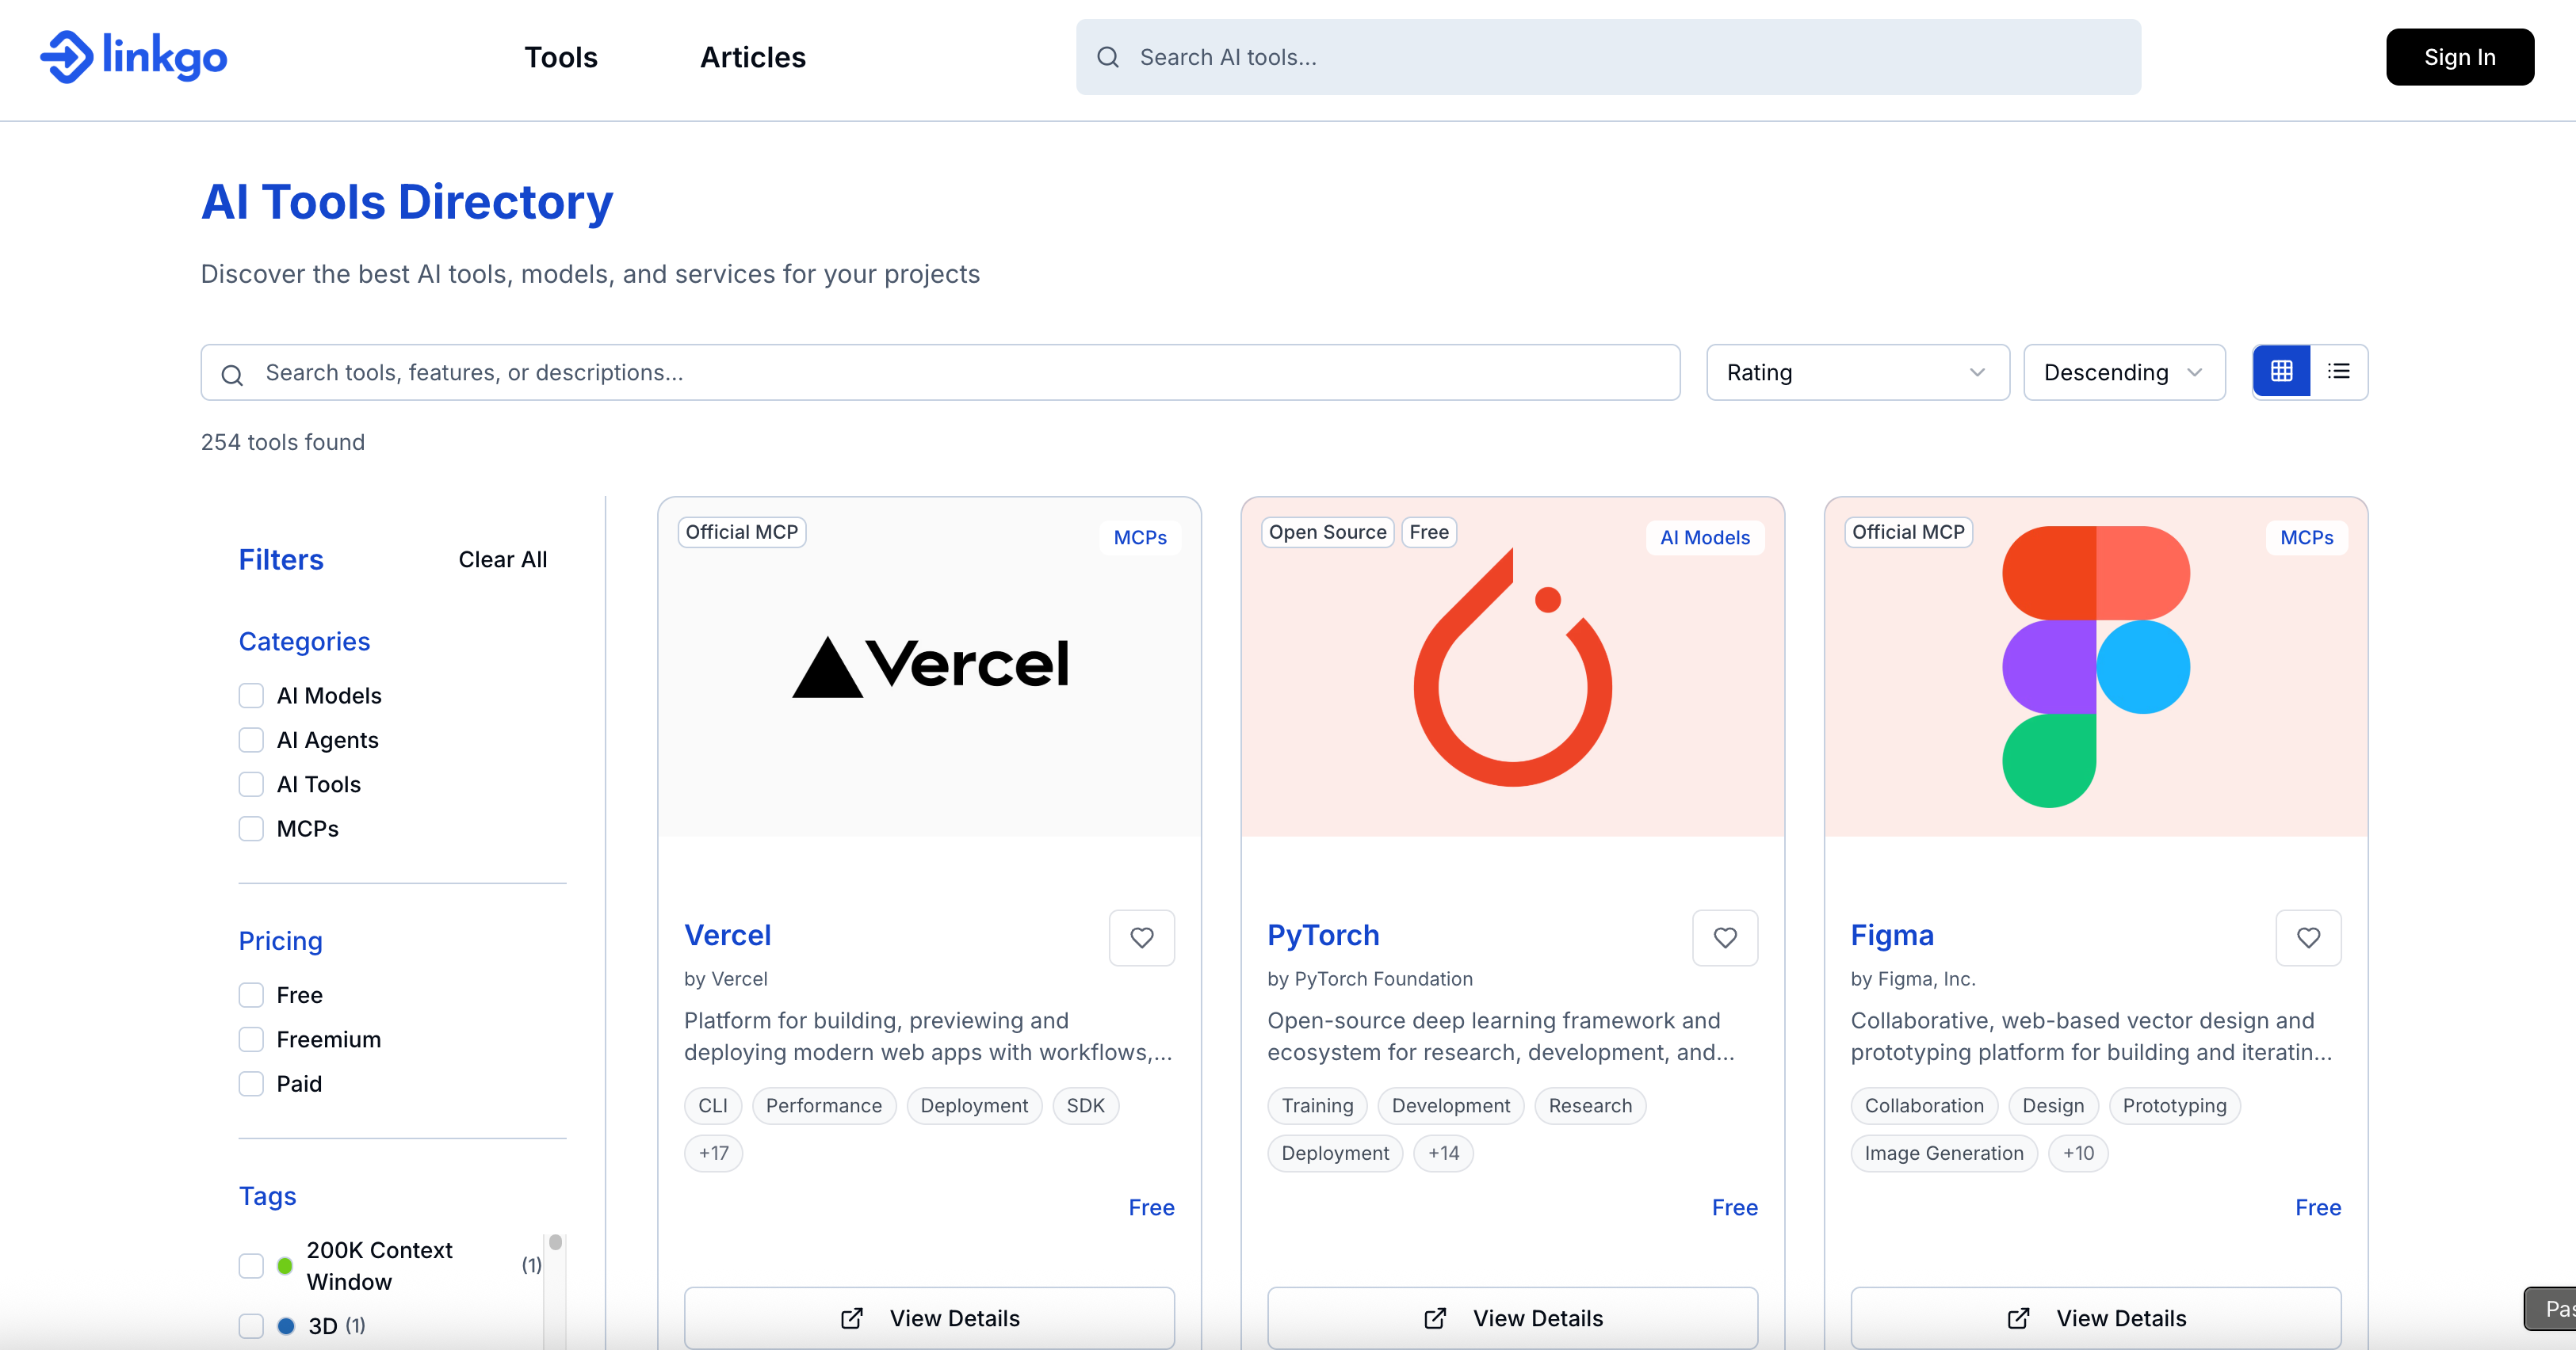This screenshot has width=2576, height=1350.
Task: Select the grid view icon
Action: pyautogui.click(x=2281, y=372)
